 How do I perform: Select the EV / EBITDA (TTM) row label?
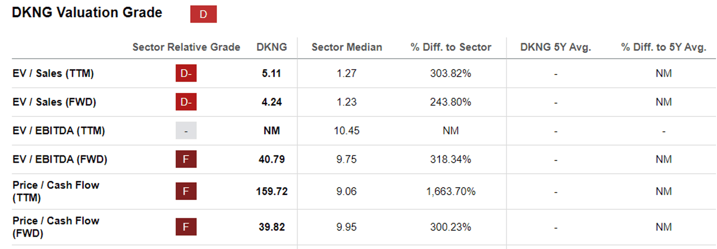tap(59, 131)
